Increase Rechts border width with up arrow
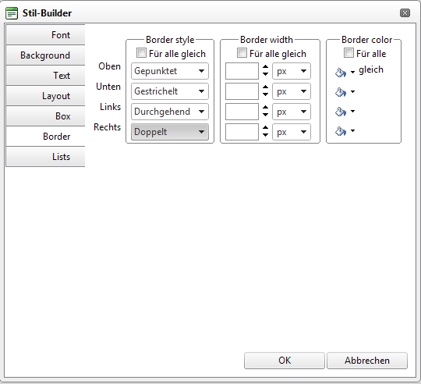The image size is (421, 384). coord(265,128)
